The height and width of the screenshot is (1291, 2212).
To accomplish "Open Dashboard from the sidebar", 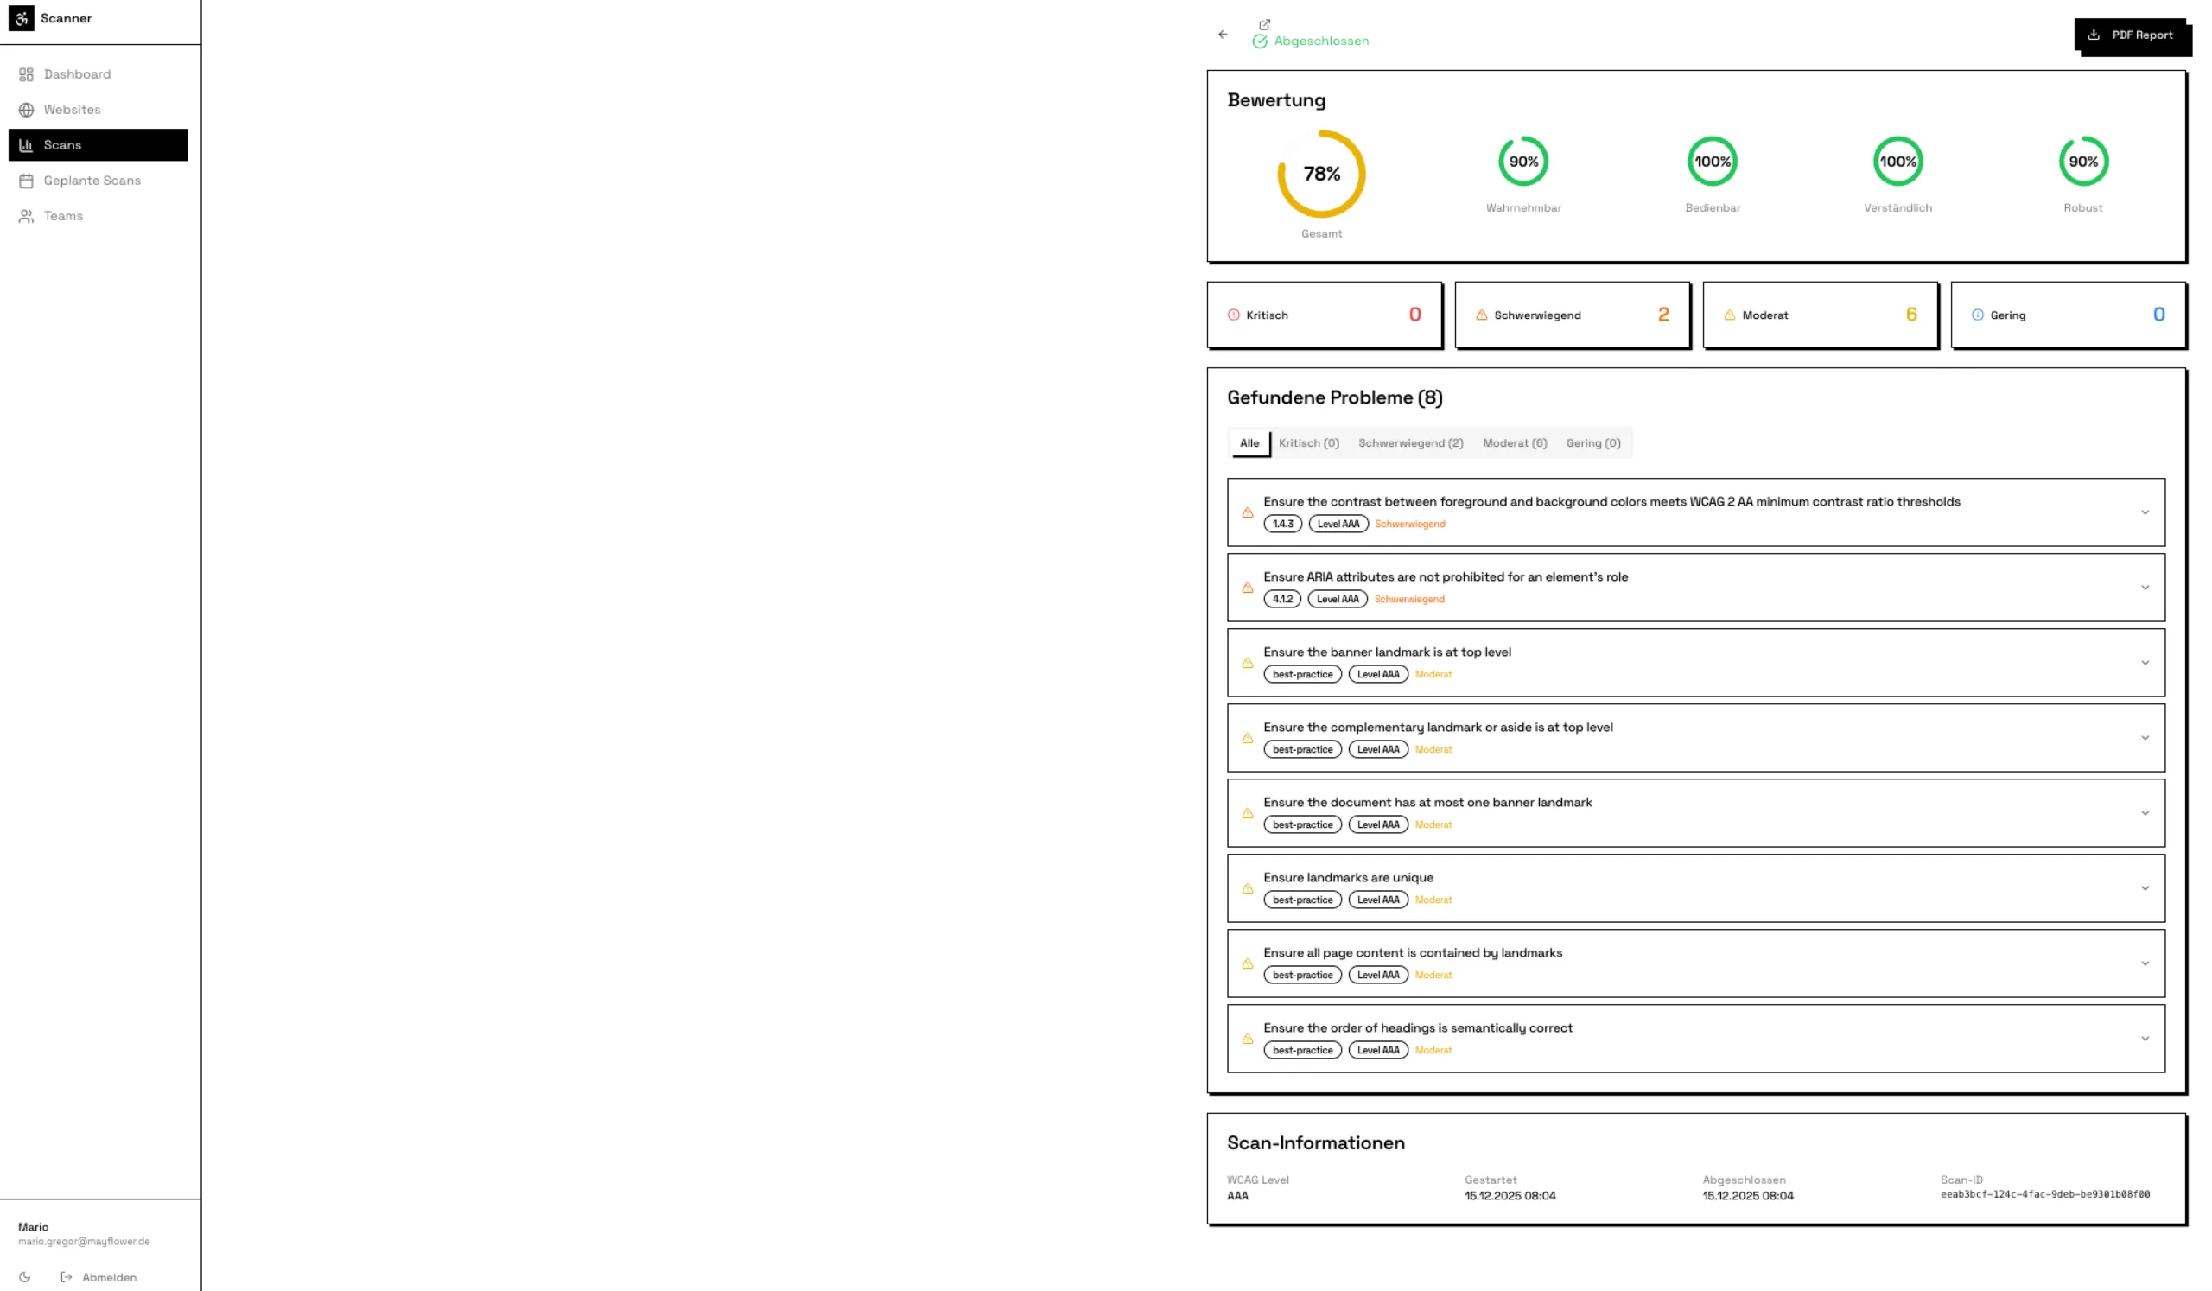I will pos(77,73).
